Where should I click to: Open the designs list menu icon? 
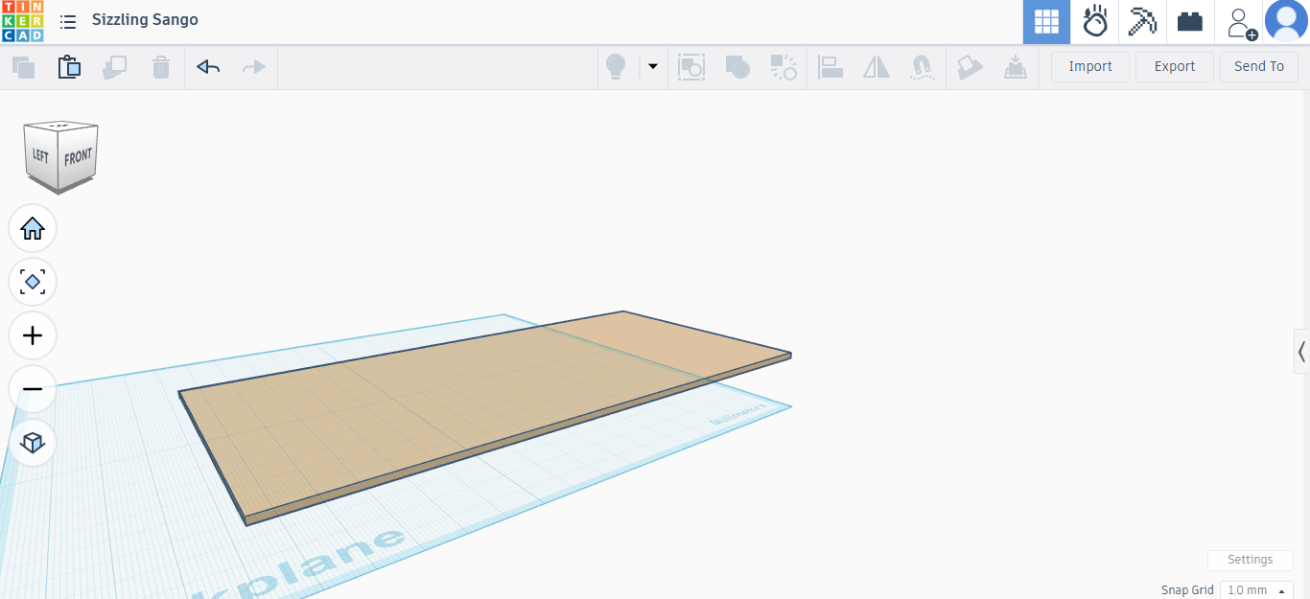68,21
